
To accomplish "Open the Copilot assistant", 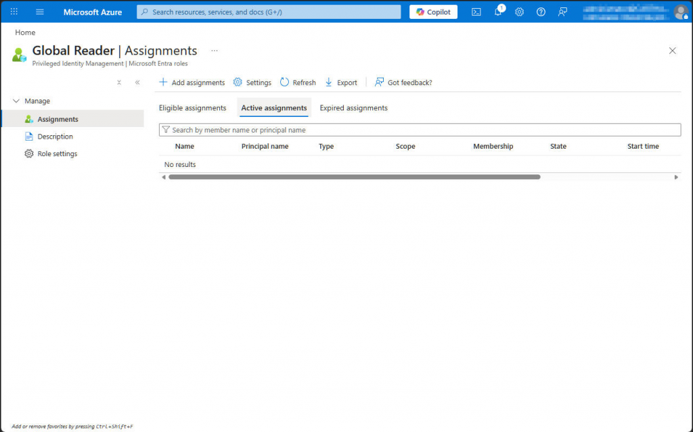I will click(432, 11).
